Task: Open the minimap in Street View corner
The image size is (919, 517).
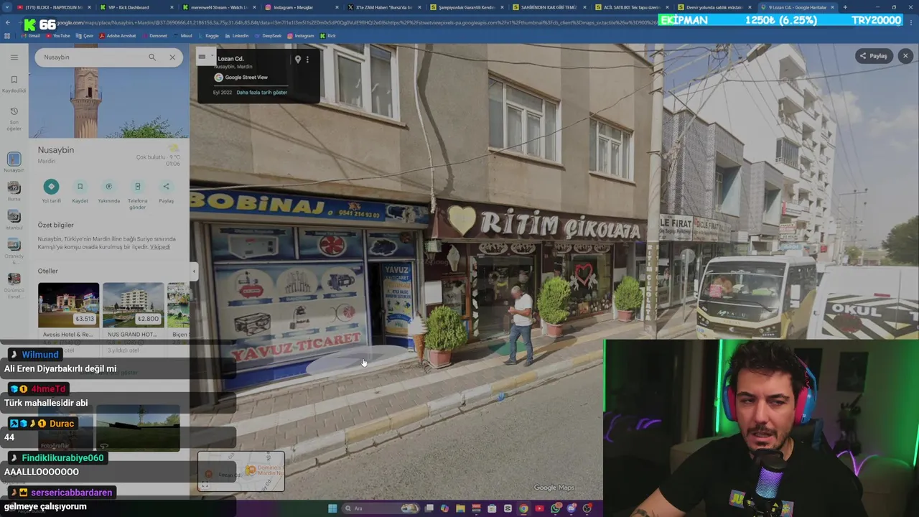Action: pyautogui.click(x=241, y=471)
